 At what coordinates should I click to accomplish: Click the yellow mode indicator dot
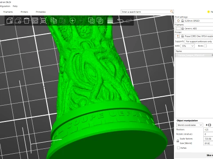tap(209, 12)
